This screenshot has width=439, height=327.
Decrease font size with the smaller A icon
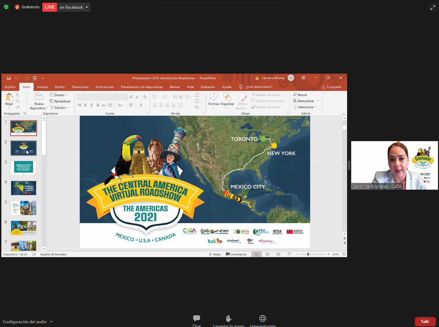(137, 97)
